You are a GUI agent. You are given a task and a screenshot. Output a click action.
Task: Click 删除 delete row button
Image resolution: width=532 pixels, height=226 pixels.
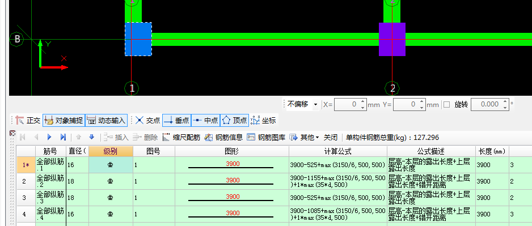145,137
